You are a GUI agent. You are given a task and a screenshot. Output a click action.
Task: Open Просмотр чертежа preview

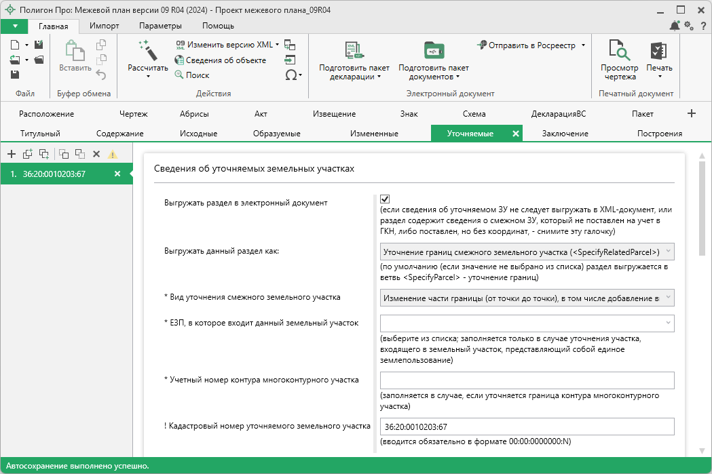[619, 51]
